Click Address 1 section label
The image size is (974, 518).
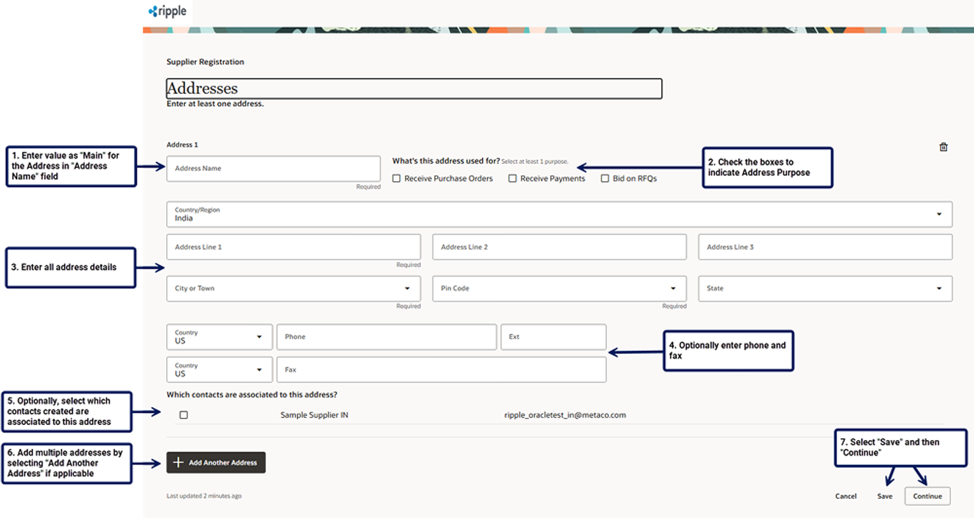[x=182, y=144]
